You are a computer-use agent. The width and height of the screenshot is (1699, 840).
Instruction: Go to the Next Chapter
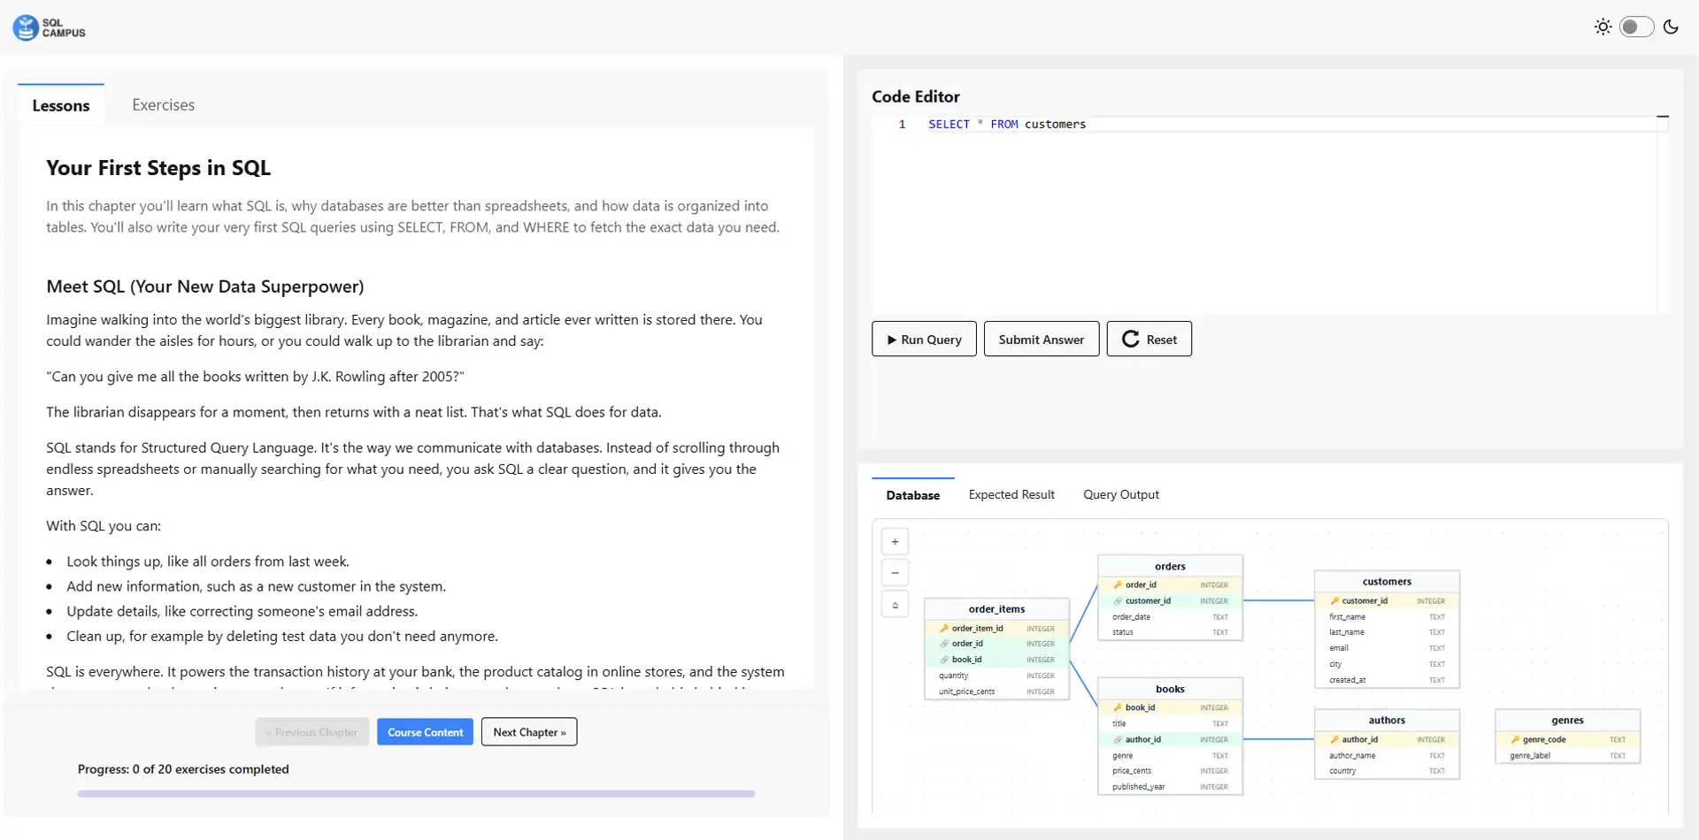click(529, 732)
